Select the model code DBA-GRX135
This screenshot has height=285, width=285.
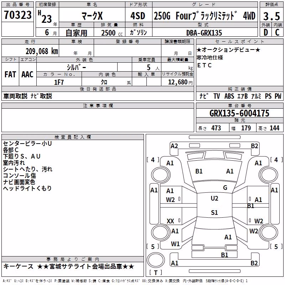[x=204, y=33]
